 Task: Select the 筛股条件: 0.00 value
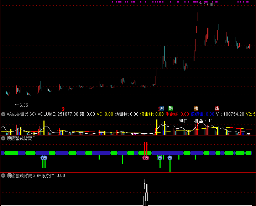click(x=51, y=176)
